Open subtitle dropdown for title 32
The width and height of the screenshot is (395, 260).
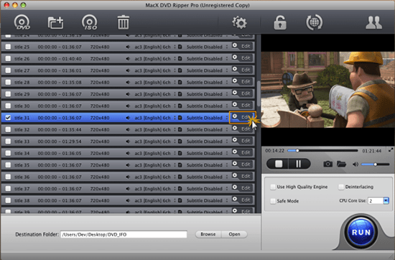click(227, 130)
